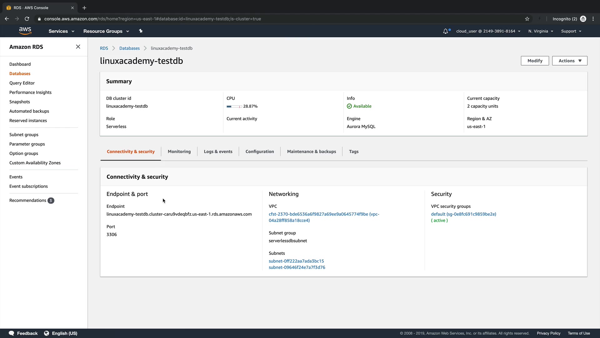600x338 pixels.
Task: Open the N. Virginia region selector
Action: click(x=541, y=31)
